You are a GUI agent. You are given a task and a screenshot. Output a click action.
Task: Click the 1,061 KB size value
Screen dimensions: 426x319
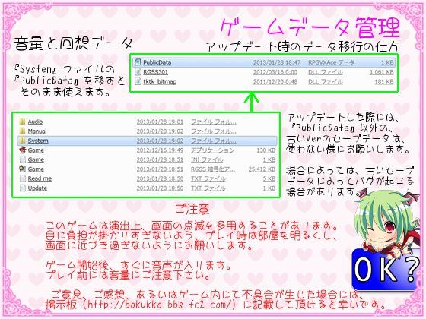tap(381, 72)
